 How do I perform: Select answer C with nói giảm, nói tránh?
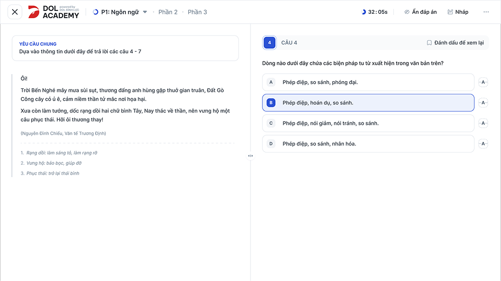tap(368, 123)
